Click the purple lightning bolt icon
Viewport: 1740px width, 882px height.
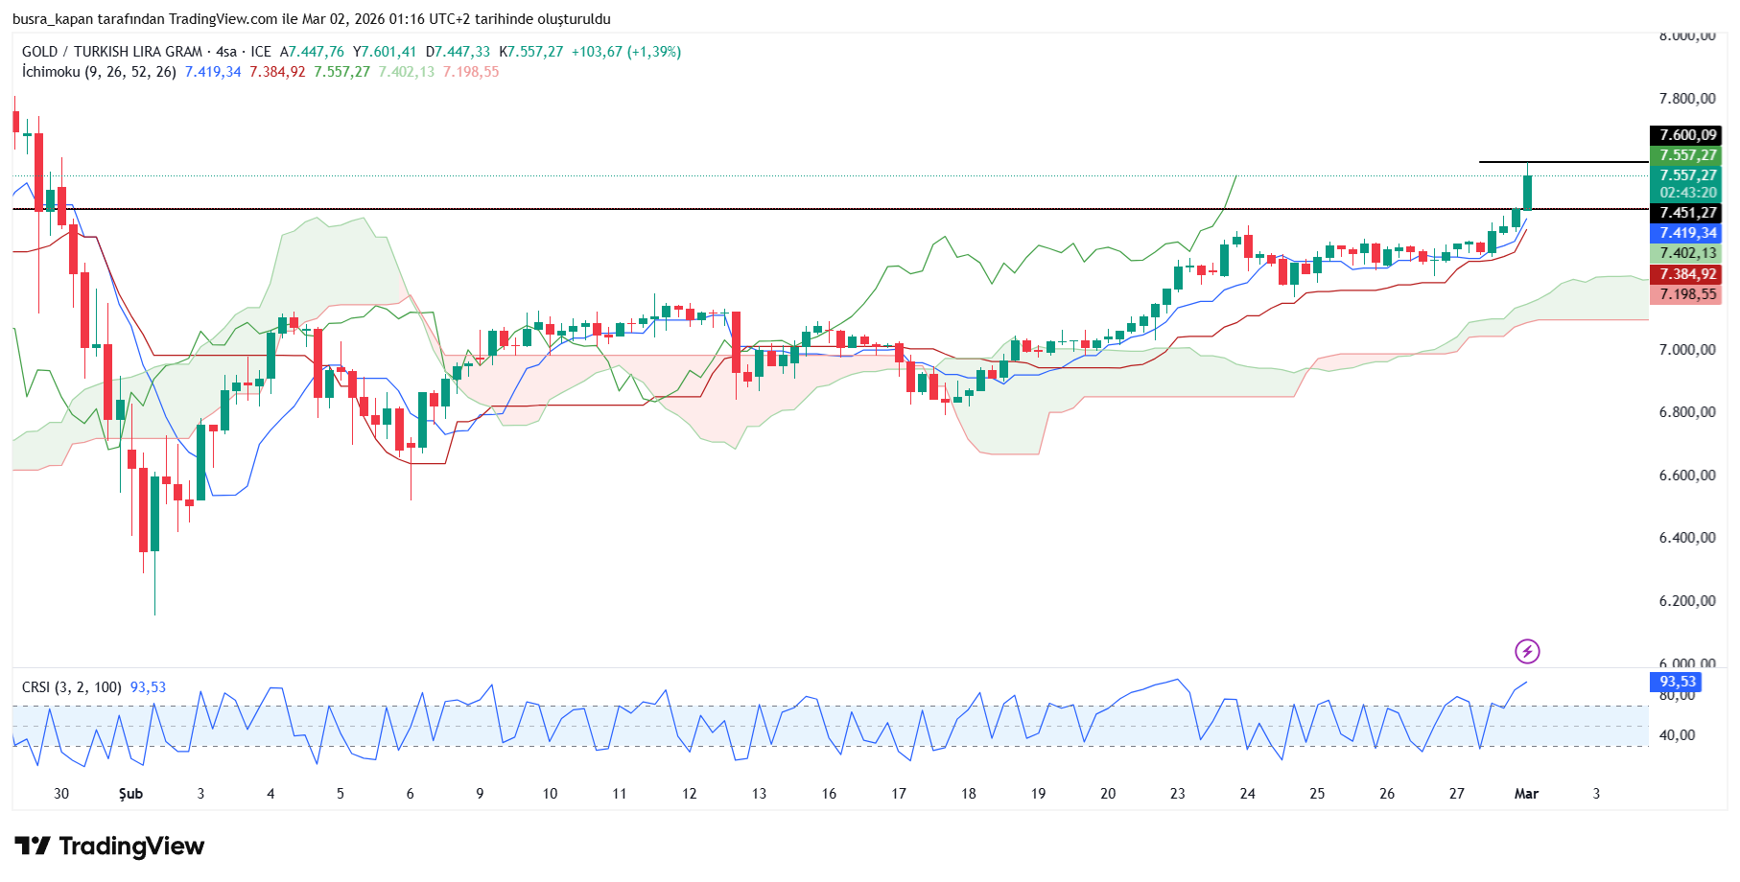(1526, 652)
